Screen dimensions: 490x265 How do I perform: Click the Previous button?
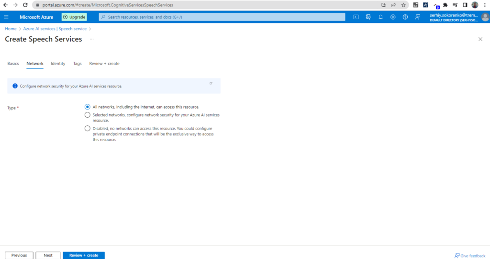19,255
